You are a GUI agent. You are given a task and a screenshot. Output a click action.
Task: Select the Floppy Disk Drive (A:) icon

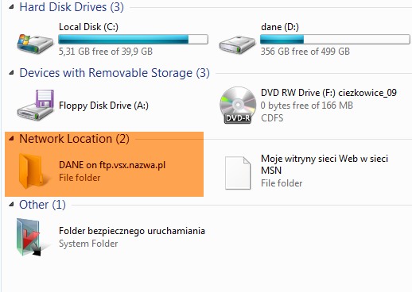(x=36, y=105)
